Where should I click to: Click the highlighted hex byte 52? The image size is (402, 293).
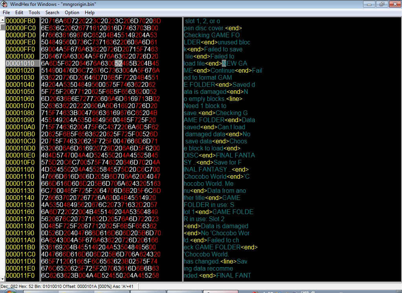pyautogui.click(x=119, y=63)
